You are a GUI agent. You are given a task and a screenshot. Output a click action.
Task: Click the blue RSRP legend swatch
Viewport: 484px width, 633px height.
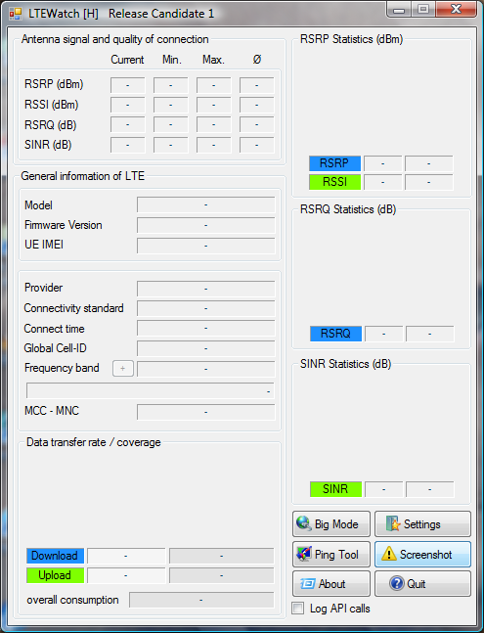point(334,163)
